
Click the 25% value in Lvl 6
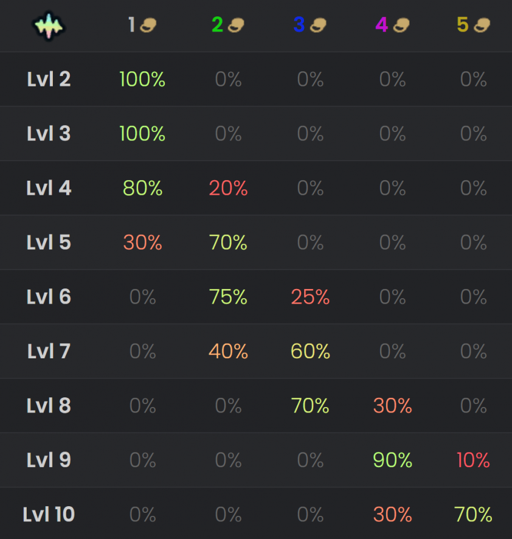310,297
